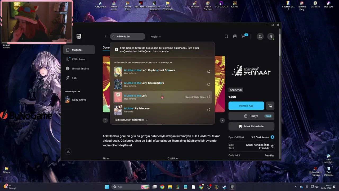Viewport: 339px width, 191px height.
Task: Click the search field with 'A little to the'
Action: click(128, 37)
